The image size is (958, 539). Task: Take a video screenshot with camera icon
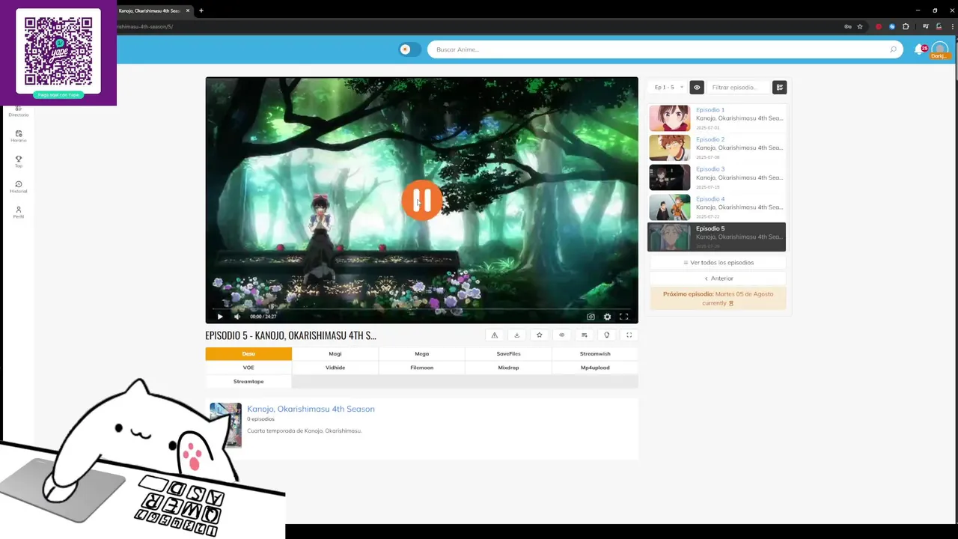(591, 317)
